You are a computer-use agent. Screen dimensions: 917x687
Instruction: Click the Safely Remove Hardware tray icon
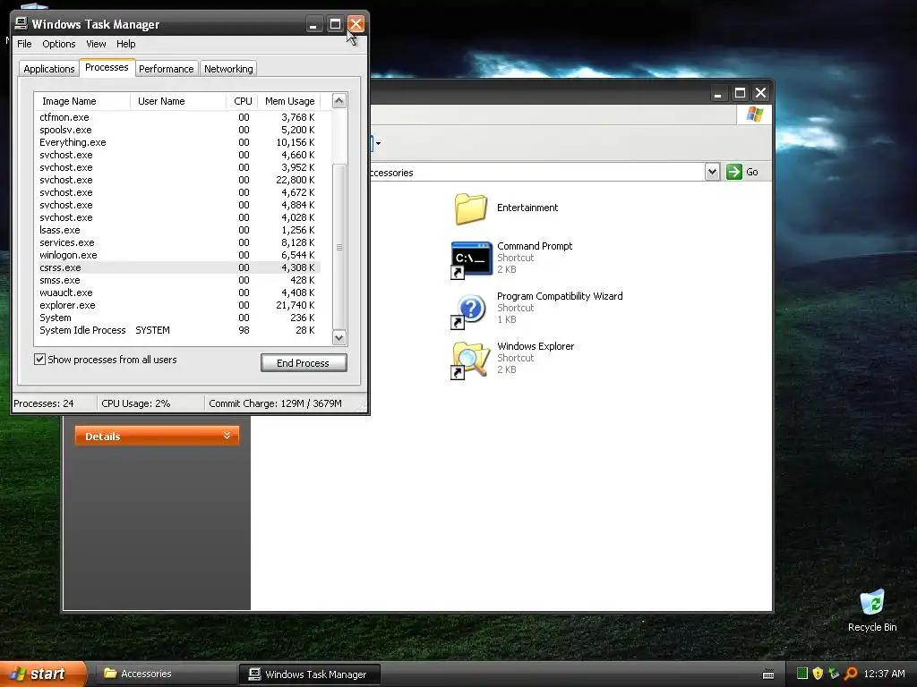click(x=834, y=674)
